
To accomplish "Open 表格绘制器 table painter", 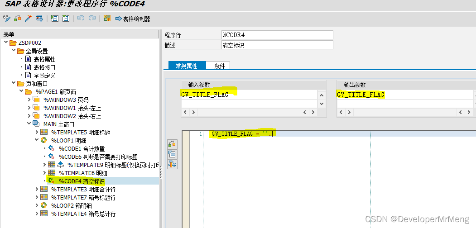I will pyautogui.click(x=133, y=19).
